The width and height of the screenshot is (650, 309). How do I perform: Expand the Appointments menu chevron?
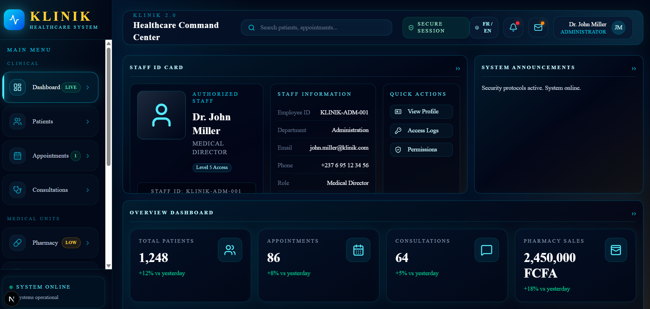[x=88, y=156]
